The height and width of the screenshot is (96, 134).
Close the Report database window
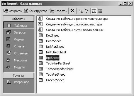click(130, 4)
